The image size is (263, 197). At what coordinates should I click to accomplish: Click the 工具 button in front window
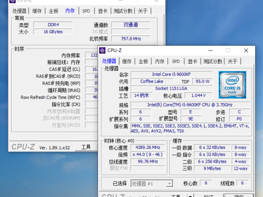(x=176, y=195)
